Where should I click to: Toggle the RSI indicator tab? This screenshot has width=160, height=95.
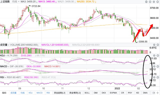tap(48, 93)
